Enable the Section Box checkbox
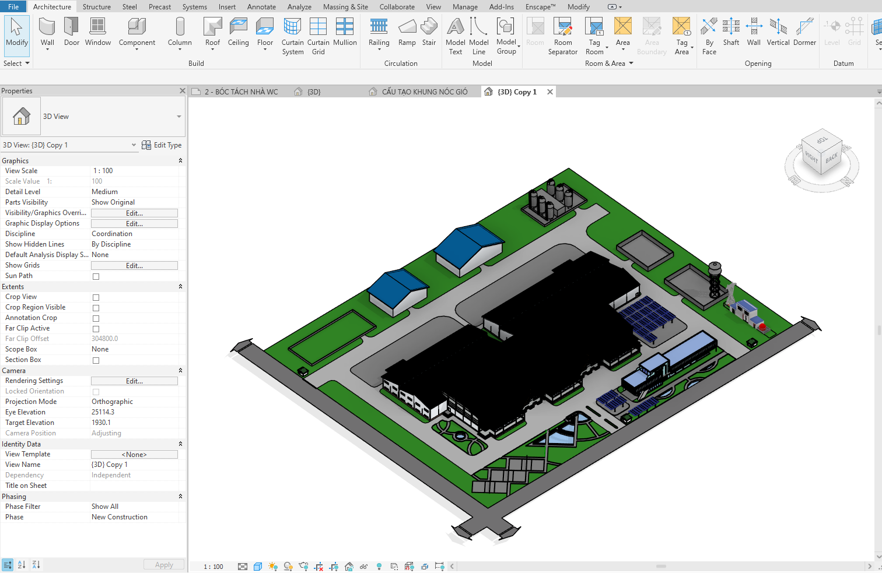Screen dimensions: 882x573 96,360
